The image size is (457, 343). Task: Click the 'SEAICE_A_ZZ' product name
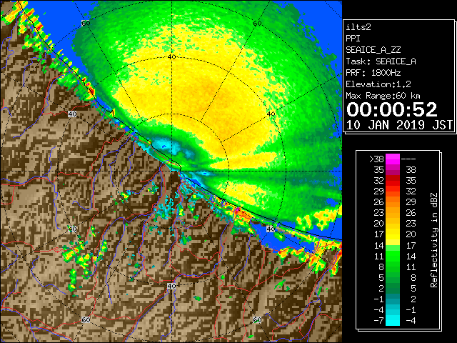click(x=373, y=50)
